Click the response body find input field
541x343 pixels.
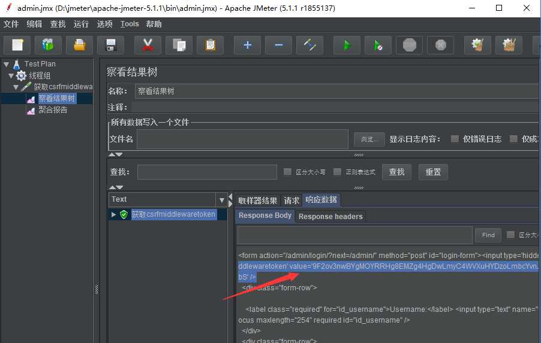tap(354, 235)
